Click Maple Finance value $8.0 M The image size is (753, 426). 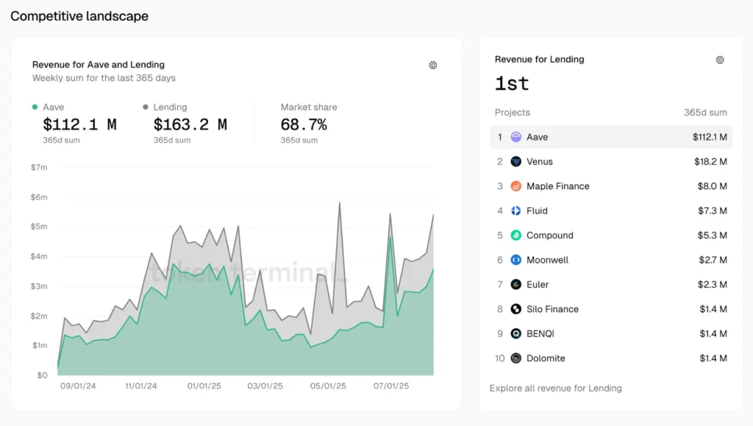tap(712, 186)
